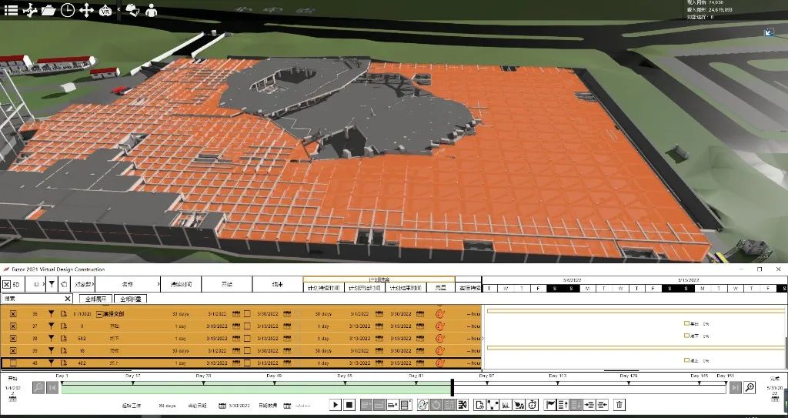Toggle the square checkbox after row 40 start date
This screenshot has width=788, height=418.
coord(247,363)
